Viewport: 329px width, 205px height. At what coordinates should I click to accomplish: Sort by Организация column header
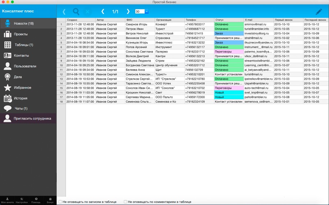169,20
